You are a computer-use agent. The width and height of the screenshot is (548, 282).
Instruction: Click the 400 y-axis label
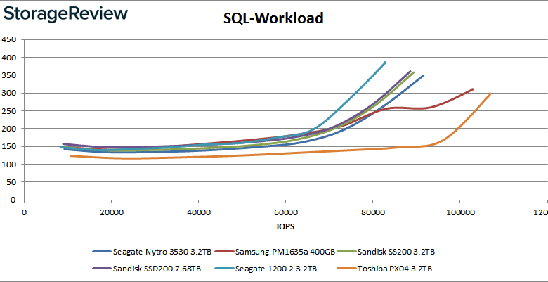(8, 57)
